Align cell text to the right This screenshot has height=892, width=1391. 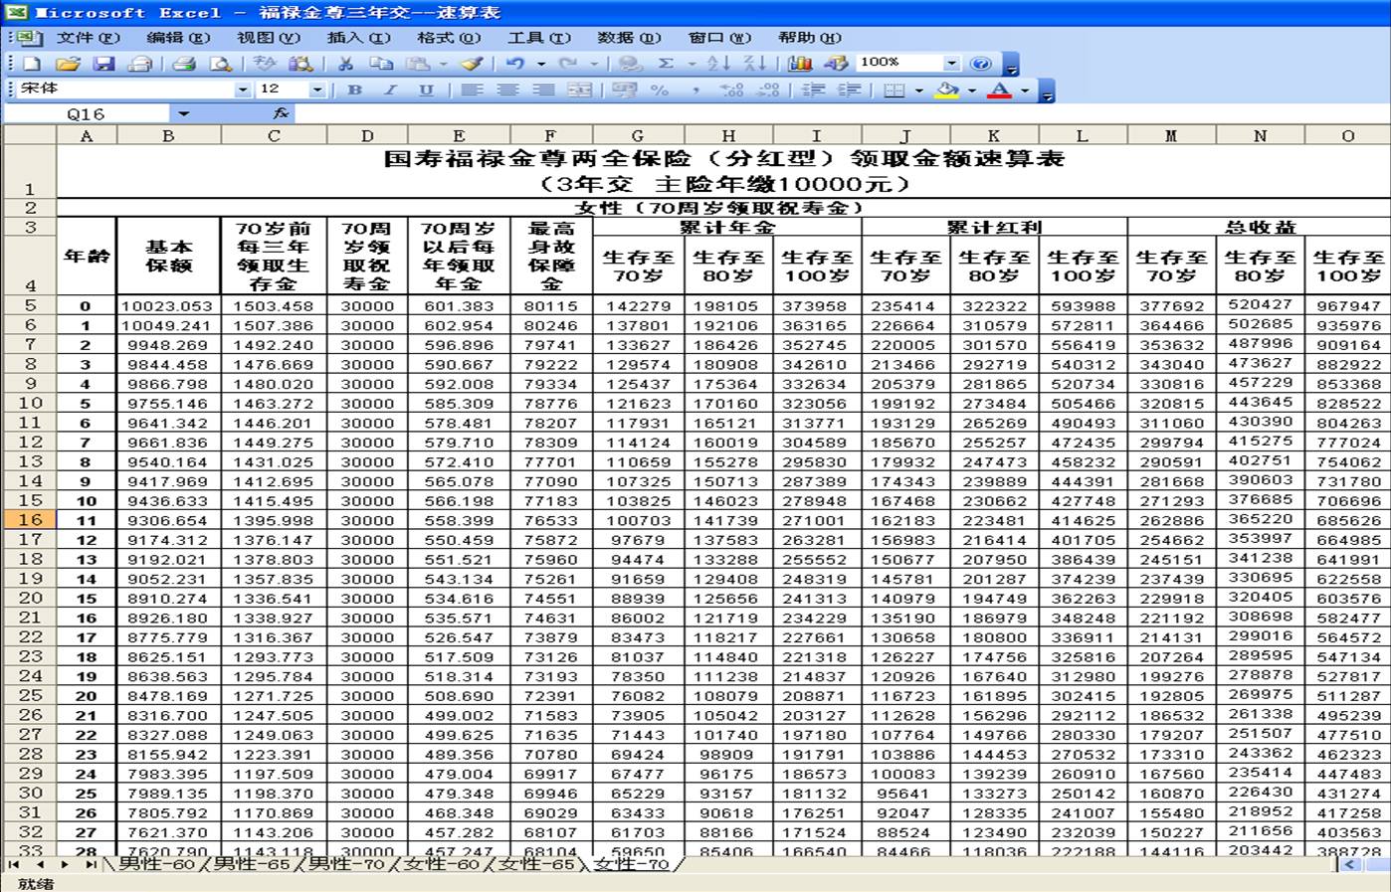pos(543,90)
